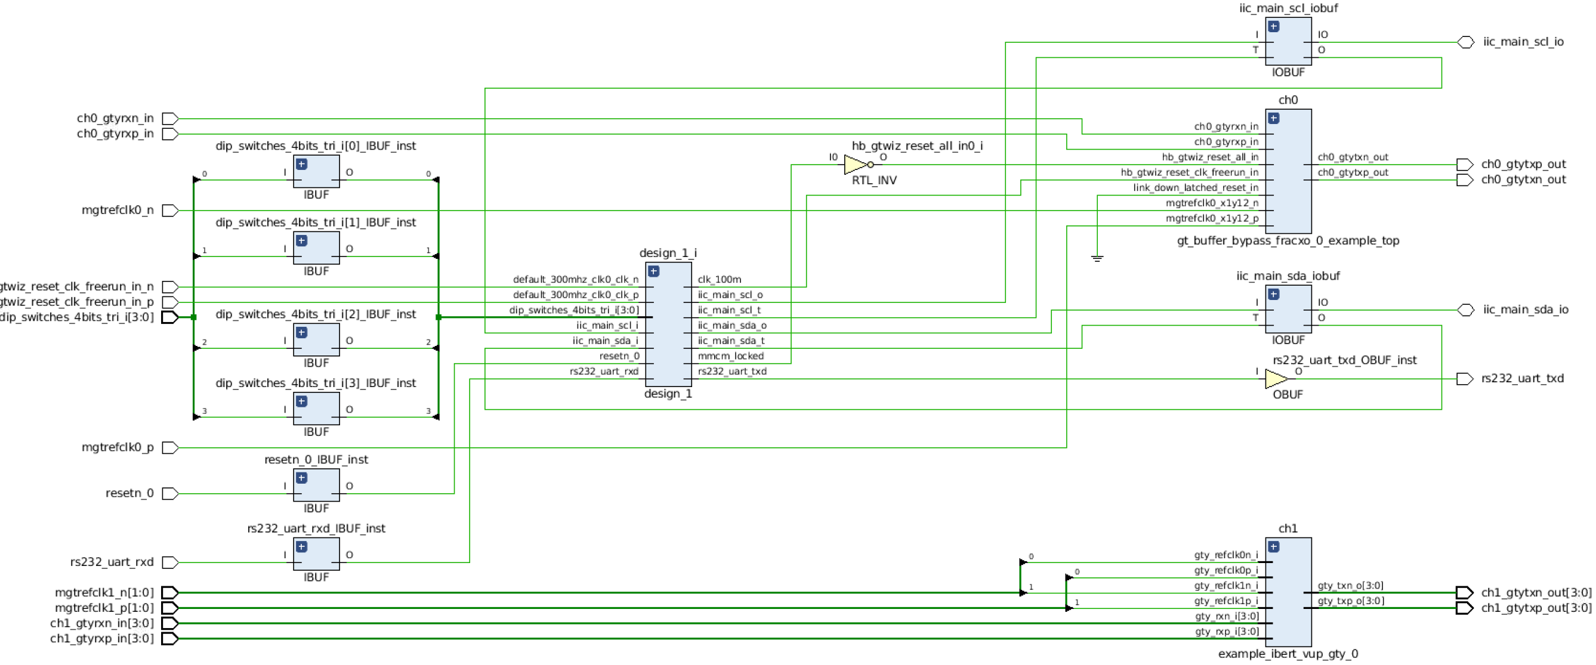Click the hb_gtwiz_reset_clk_freerun_in pin label

point(1190,173)
